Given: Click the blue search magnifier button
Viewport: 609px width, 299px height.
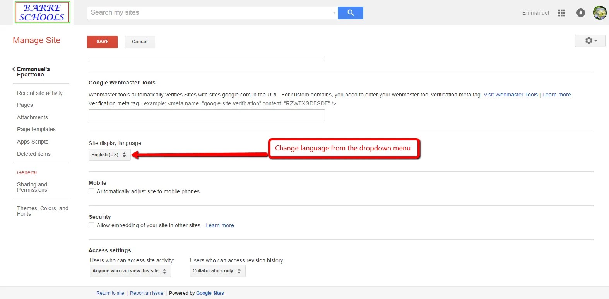Looking at the screenshot, I should pyautogui.click(x=351, y=13).
